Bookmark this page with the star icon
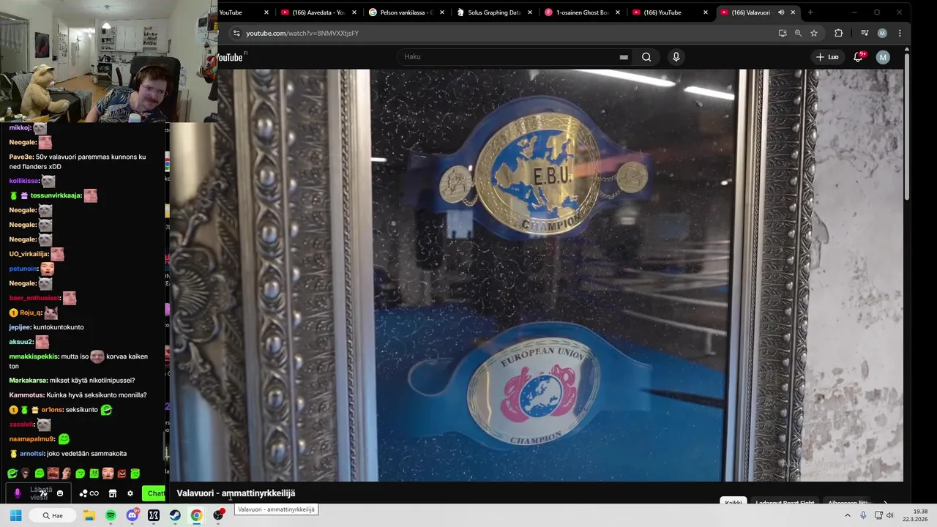This screenshot has height=527, width=937. [814, 33]
